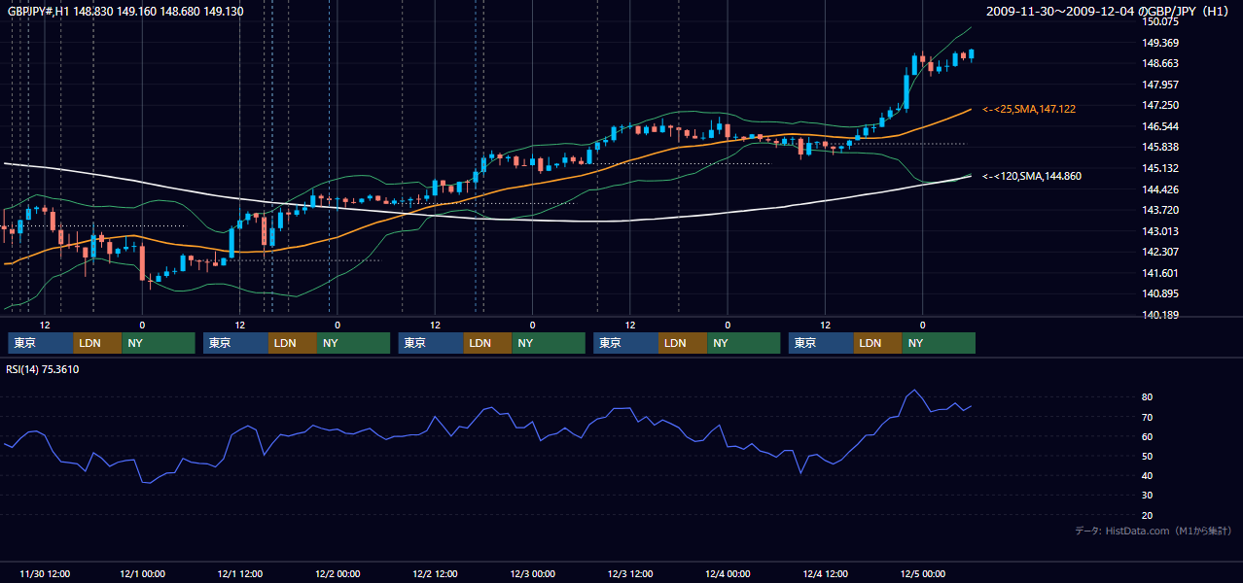Click the 12/2 00:00 date label
This screenshot has height=583, width=1243.
[x=337, y=573]
